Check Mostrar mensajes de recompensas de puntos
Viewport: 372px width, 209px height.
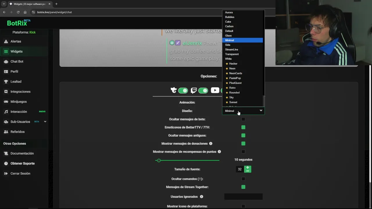tap(243, 152)
